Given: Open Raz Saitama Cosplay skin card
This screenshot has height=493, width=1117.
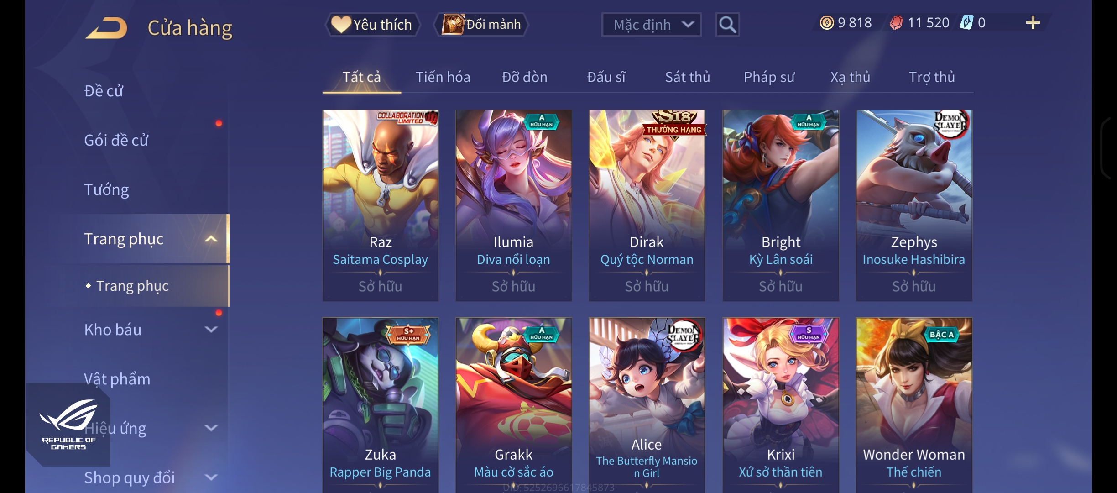Looking at the screenshot, I should coord(381,205).
